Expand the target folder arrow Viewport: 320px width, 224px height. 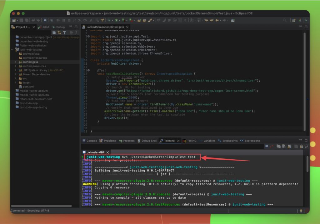[x=16, y=82]
